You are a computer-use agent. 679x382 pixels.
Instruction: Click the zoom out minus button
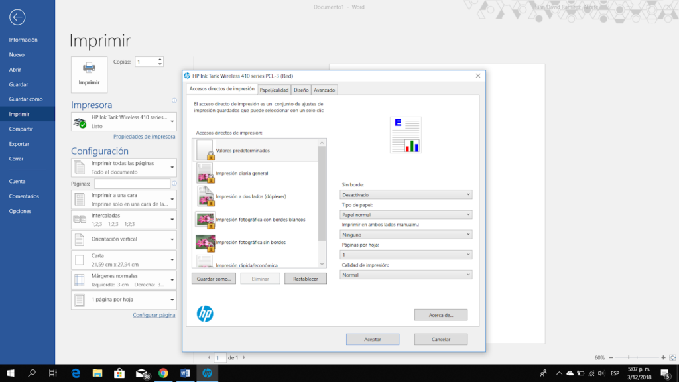click(611, 357)
